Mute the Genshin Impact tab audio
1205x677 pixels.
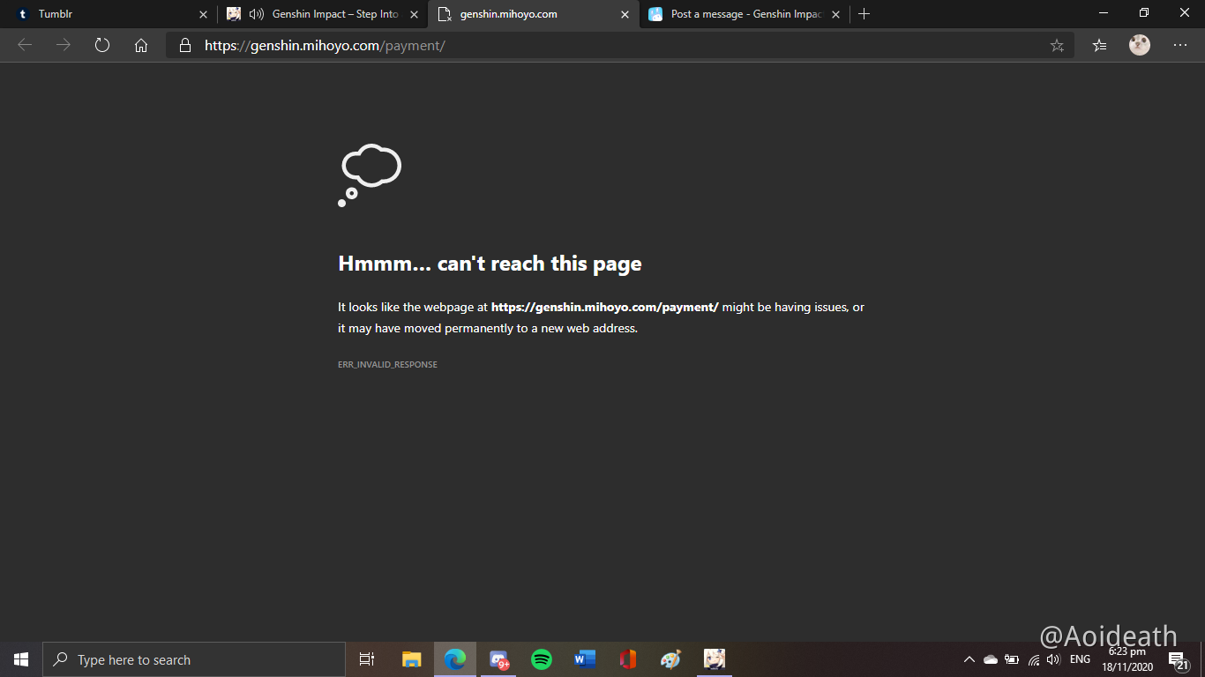click(257, 14)
